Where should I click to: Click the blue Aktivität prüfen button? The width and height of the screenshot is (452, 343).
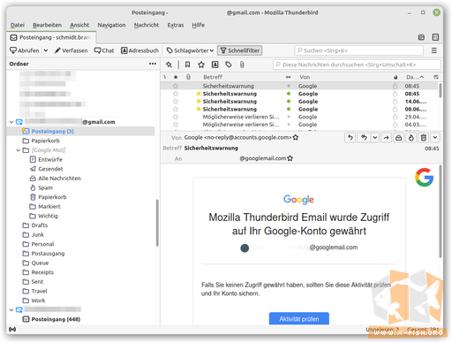pos(299,318)
